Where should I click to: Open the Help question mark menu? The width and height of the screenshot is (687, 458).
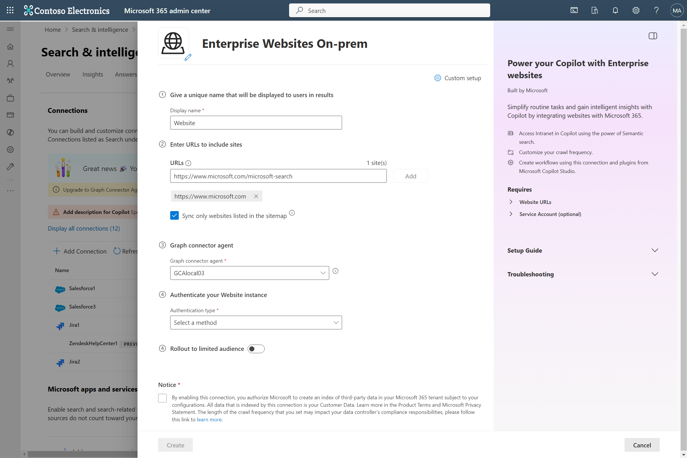656,10
